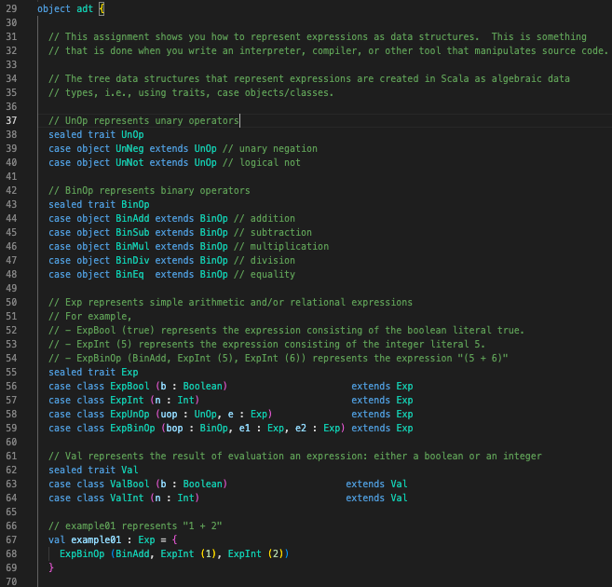
Task: Click the yellow opening brace after 'adt'
Action: (x=102, y=8)
